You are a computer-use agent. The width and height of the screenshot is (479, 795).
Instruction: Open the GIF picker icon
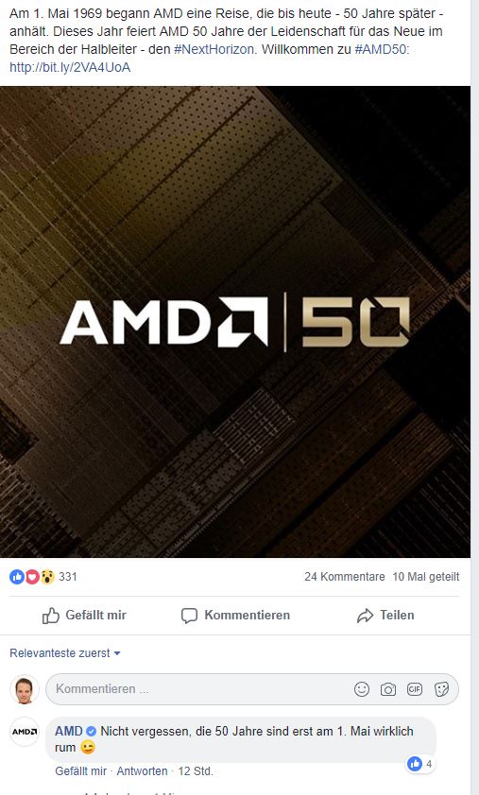tap(415, 689)
